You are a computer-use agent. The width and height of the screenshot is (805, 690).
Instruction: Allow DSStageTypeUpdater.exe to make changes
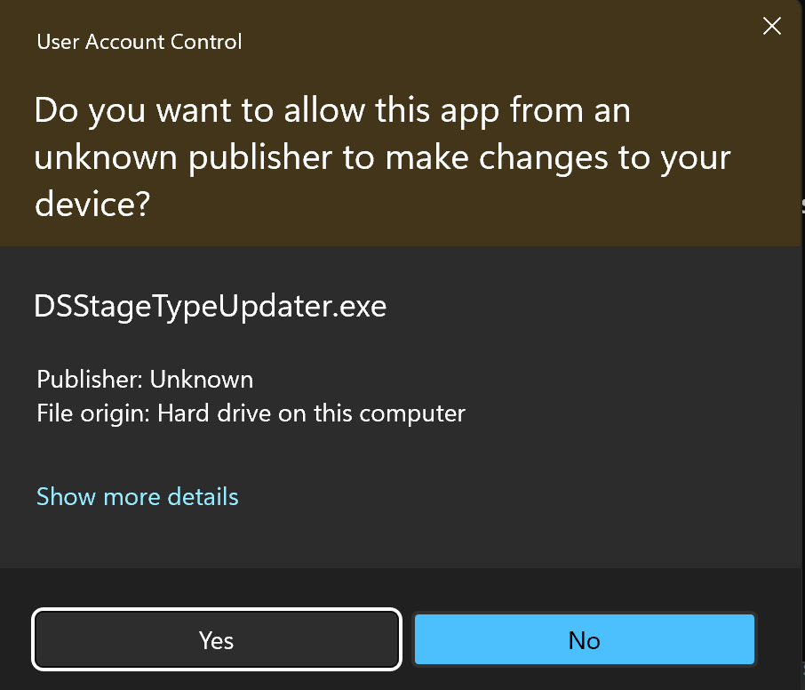[216, 639]
